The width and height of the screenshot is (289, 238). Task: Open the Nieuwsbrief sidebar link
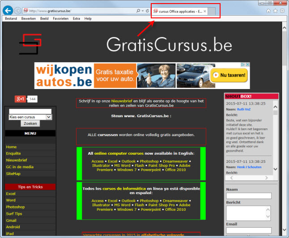click(17, 160)
